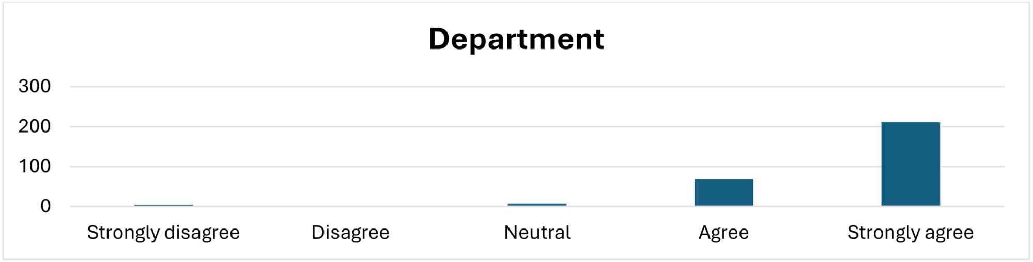Click the Strongly disagree axis label
The image size is (1033, 262).
163,233
